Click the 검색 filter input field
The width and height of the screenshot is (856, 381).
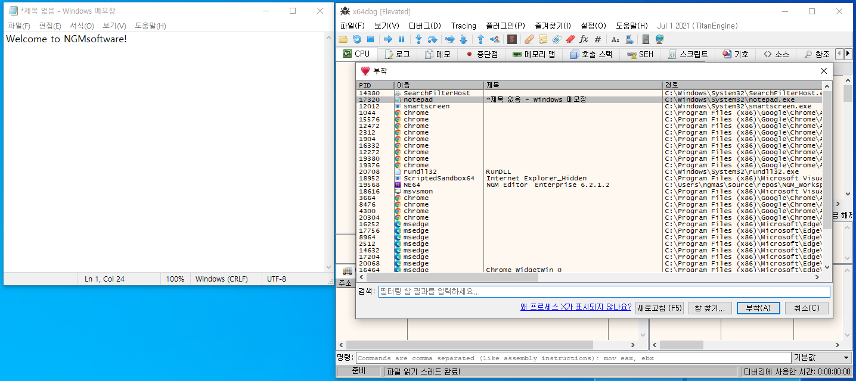pyautogui.click(x=603, y=292)
